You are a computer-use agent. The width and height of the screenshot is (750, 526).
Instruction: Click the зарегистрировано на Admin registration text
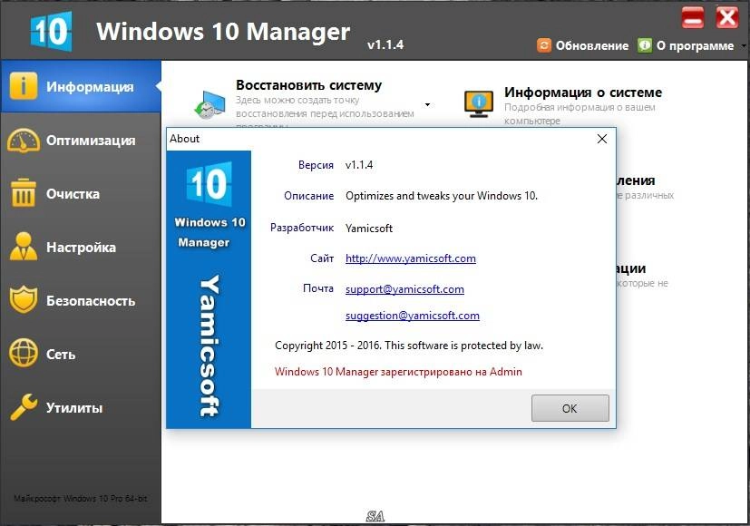398,372
